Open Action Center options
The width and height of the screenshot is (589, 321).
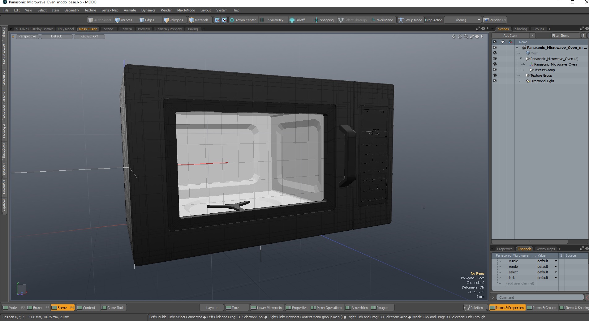click(x=243, y=20)
